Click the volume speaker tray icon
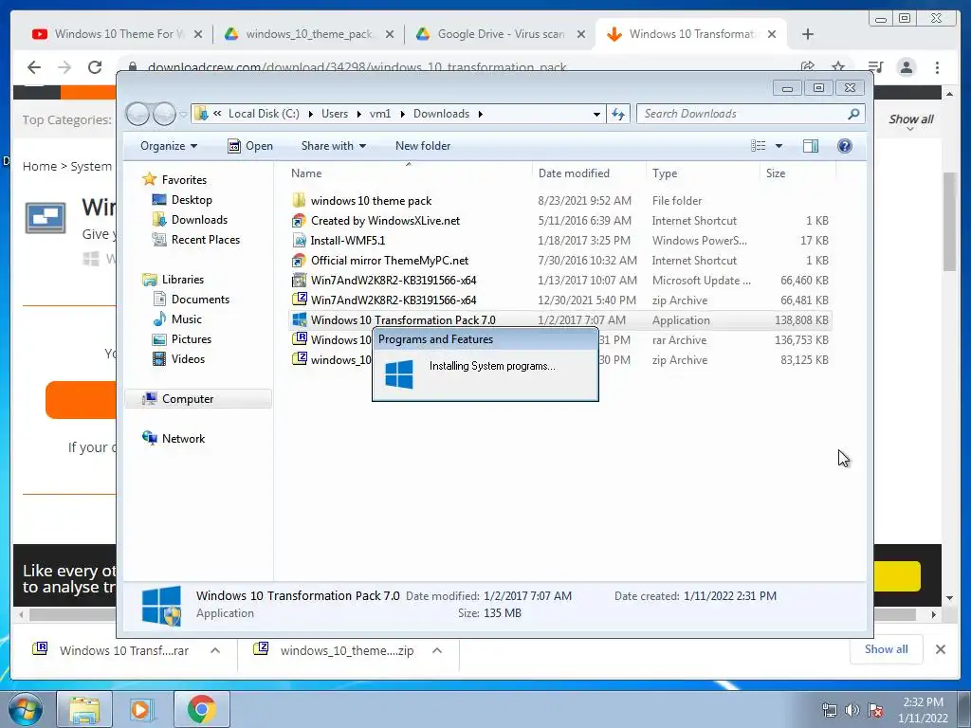This screenshot has height=728, width=971. (852, 710)
